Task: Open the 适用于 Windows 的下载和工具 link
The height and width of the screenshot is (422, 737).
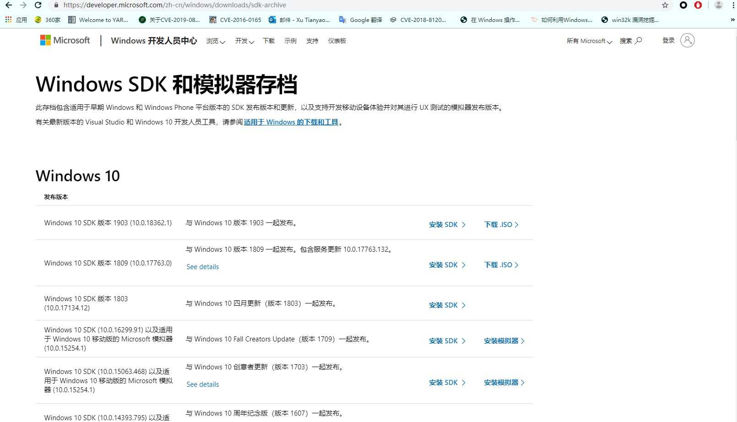Action: coord(291,122)
